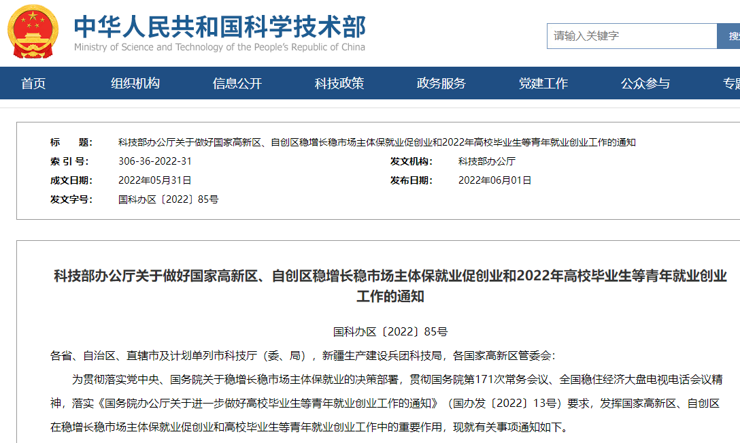Click the 专题 item at the nav bar edge
740x443 pixels.
click(731, 84)
